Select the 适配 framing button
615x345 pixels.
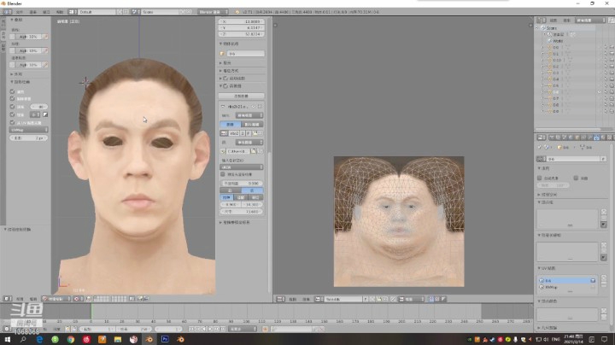(241, 197)
